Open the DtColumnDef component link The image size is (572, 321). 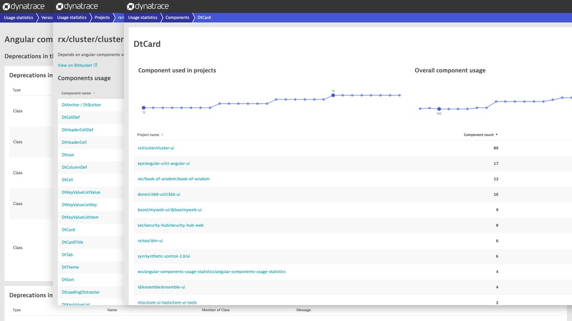(74, 167)
